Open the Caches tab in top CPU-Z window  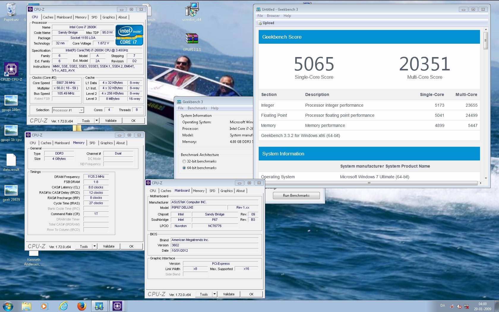tap(48, 17)
